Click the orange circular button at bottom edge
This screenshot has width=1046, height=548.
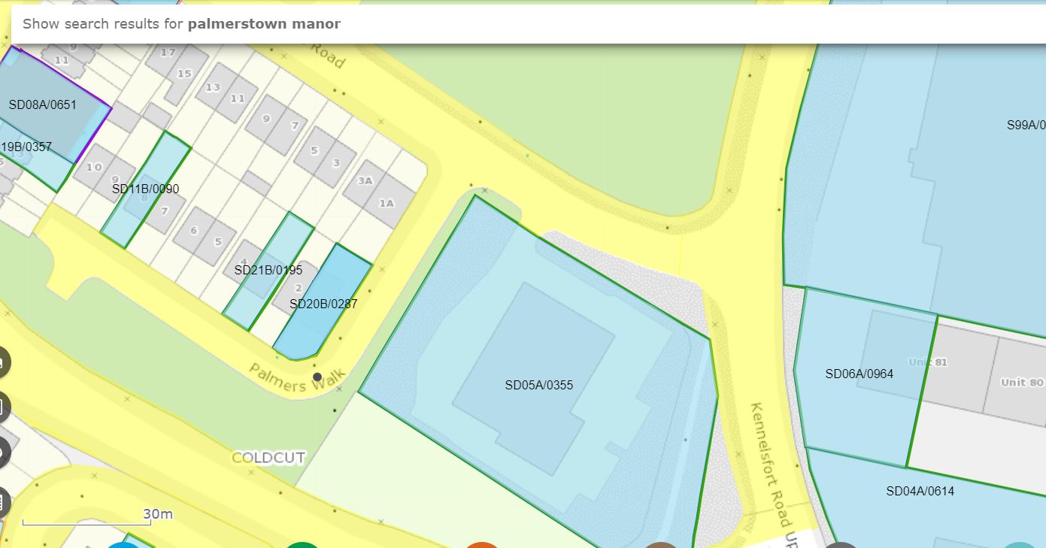(482, 544)
